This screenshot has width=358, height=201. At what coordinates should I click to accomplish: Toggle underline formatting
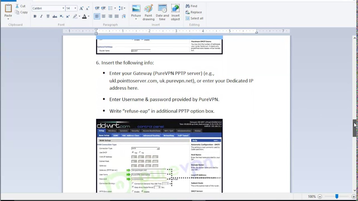pos(48,16)
